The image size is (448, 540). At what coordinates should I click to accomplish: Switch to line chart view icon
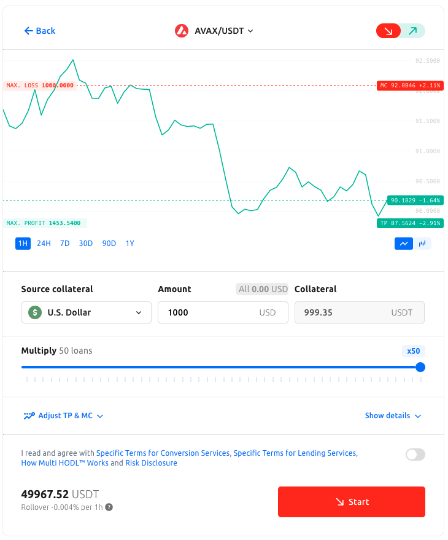point(404,244)
